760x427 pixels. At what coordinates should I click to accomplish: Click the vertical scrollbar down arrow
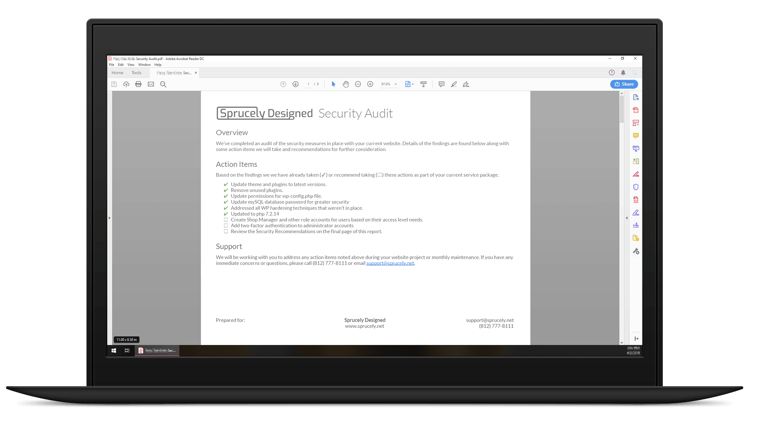(622, 342)
